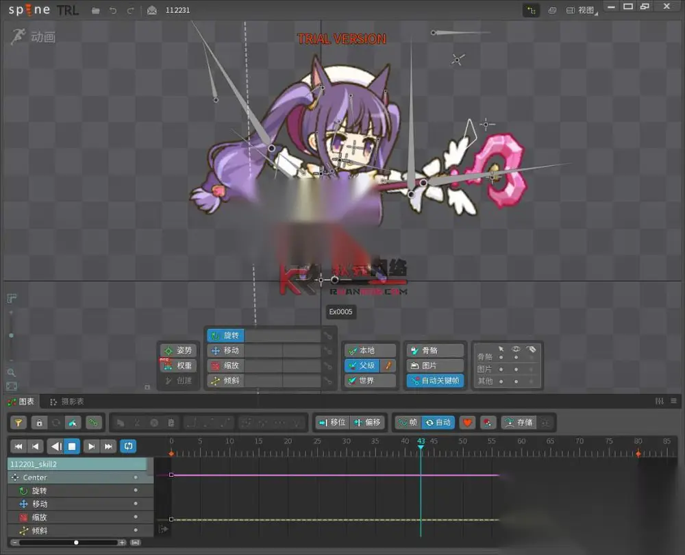Image resolution: width=685 pixels, height=555 pixels.
Task: Click the frame 43 timeline marker
Action: click(x=421, y=443)
